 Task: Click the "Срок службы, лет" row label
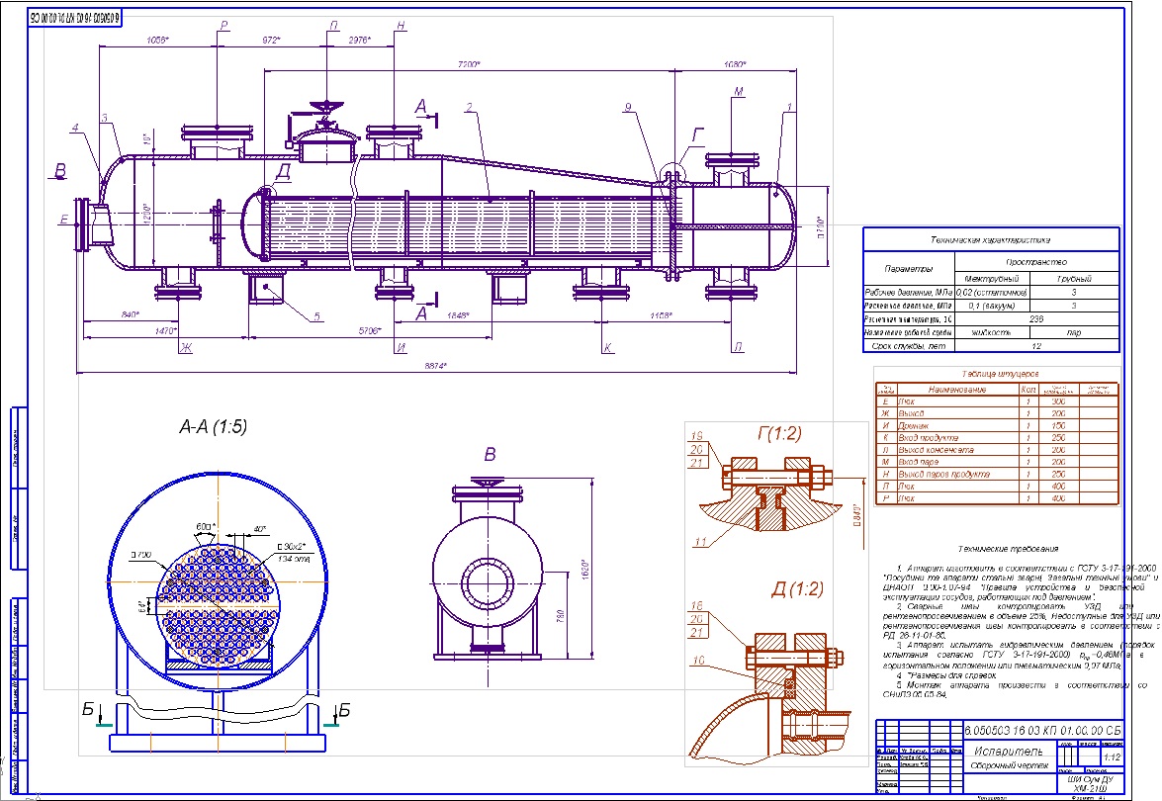coord(909,346)
